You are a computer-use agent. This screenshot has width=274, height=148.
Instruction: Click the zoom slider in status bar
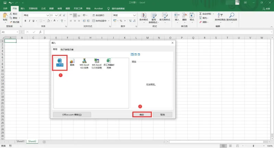pyautogui.click(x=253, y=146)
